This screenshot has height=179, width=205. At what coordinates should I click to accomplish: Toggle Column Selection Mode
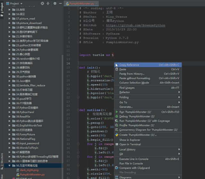[x=148, y=83]
